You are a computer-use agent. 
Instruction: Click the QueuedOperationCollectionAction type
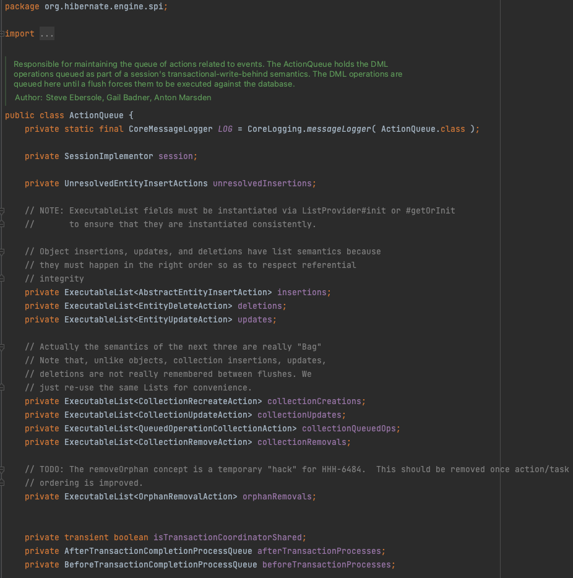click(x=215, y=429)
